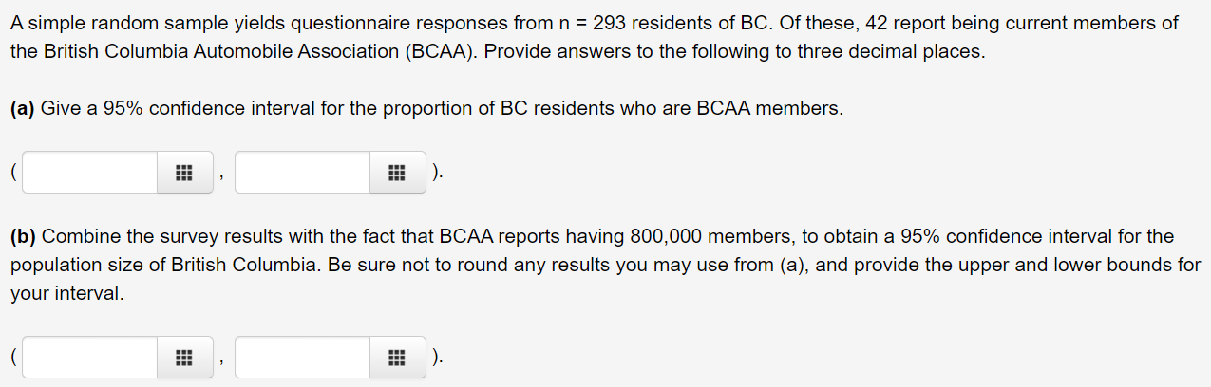Open equation grid icon for part (b) lower bound
Image resolution: width=1211 pixels, height=387 pixels.
click(x=184, y=359)
